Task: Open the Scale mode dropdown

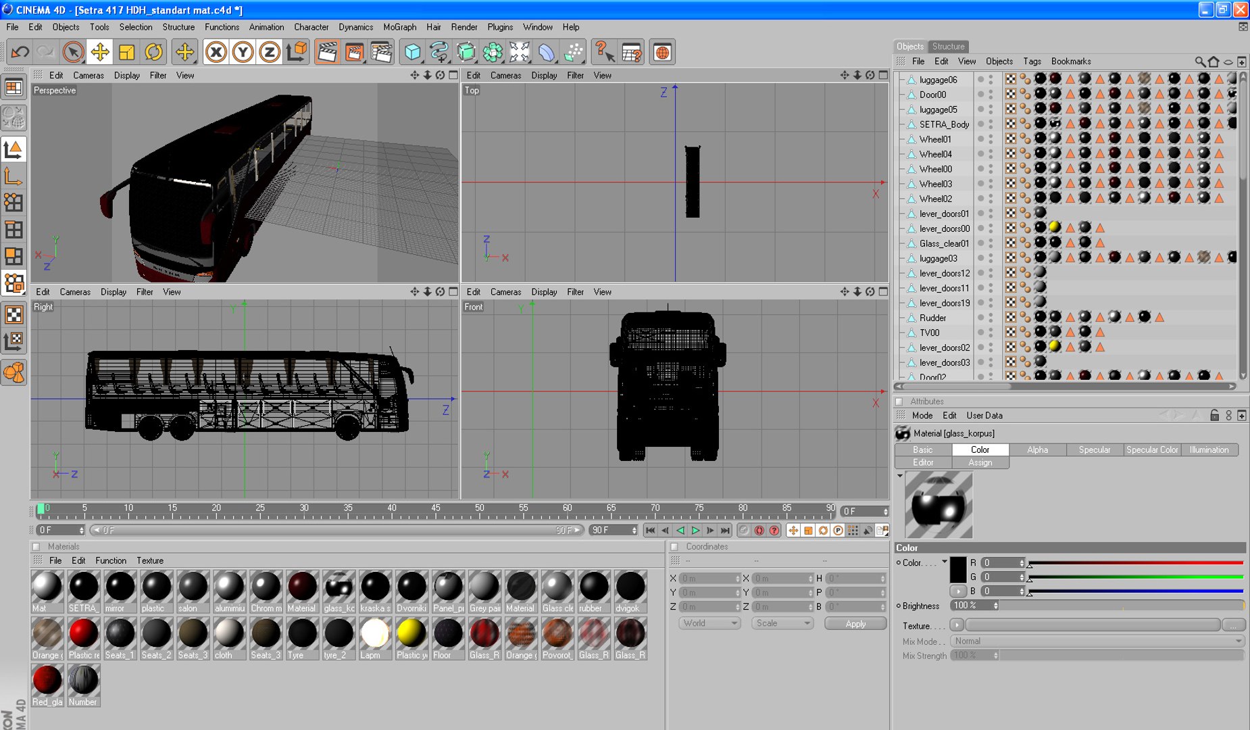Action: pyautogui.click(x=782, y=623)
